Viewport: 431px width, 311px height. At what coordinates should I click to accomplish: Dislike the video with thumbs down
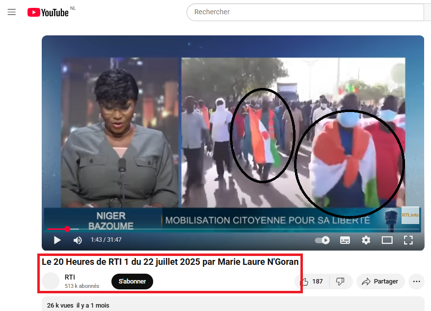(x=340, y=282)
